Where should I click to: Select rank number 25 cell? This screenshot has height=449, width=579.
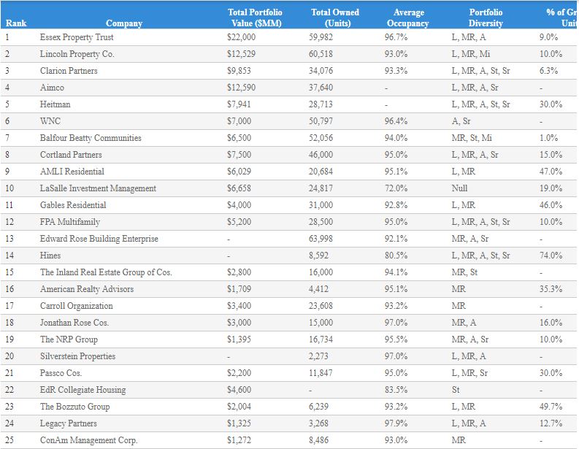[9, 440]
